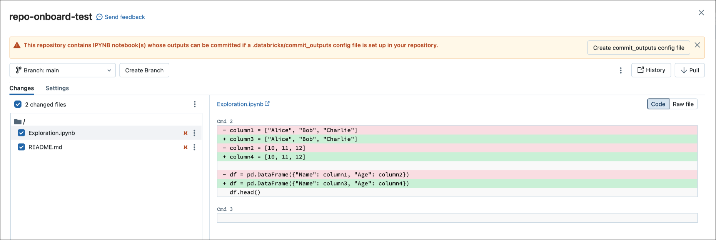Open the History button

[x=651, y=70]
